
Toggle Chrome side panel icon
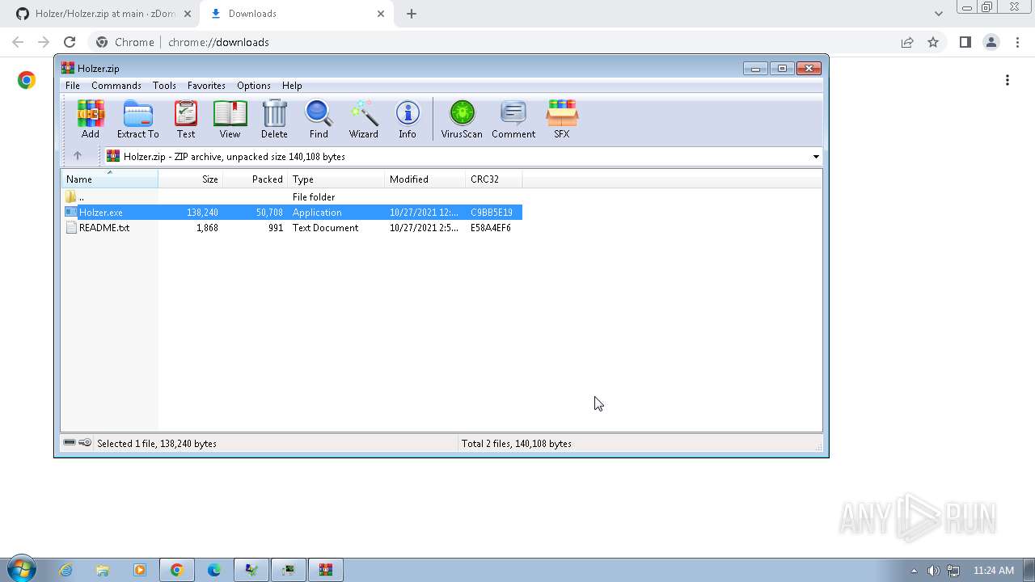click(x=965, y=42)
